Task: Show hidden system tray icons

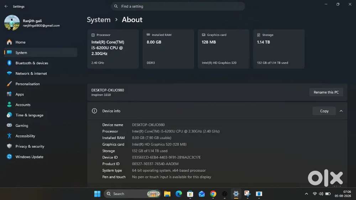Action: (306, 194)
